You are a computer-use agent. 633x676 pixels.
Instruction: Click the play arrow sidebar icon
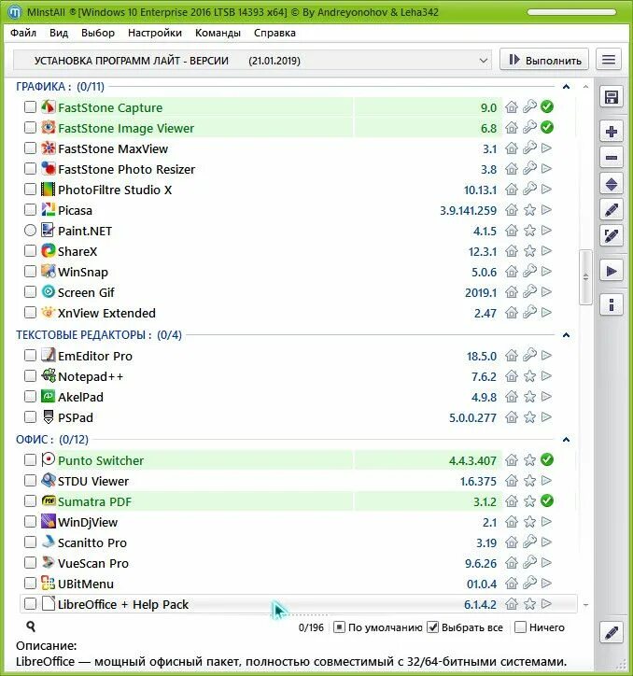(x=611, y=271)
